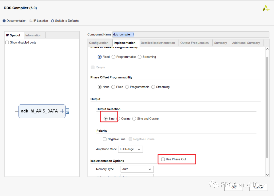Viewport: 274px width, 196px height.
Task: Select Fixed for Phase Offset Programmability
Action: click(x=113, y=87)
